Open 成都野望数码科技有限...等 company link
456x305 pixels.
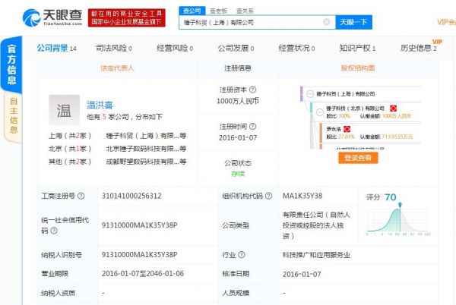point(146,162)
